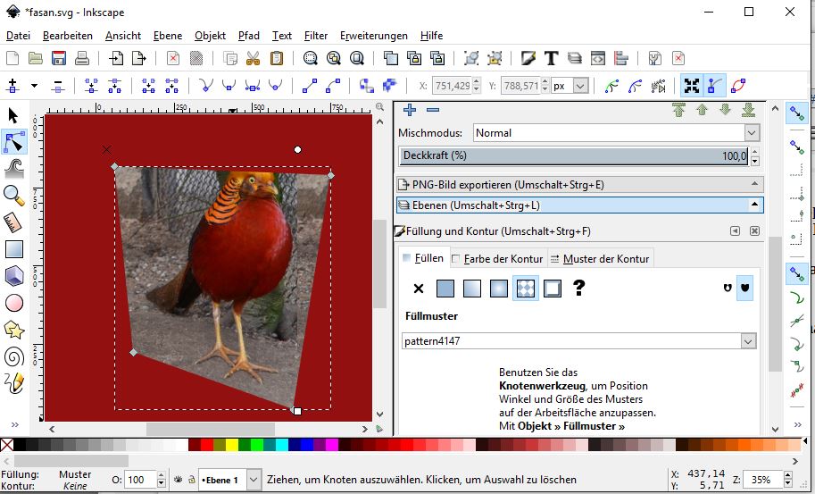Image resolution: width=815 pixels, height=494 pixels.
Task: Toggle layer lock icon in status bar
Action: coord(191,480)
